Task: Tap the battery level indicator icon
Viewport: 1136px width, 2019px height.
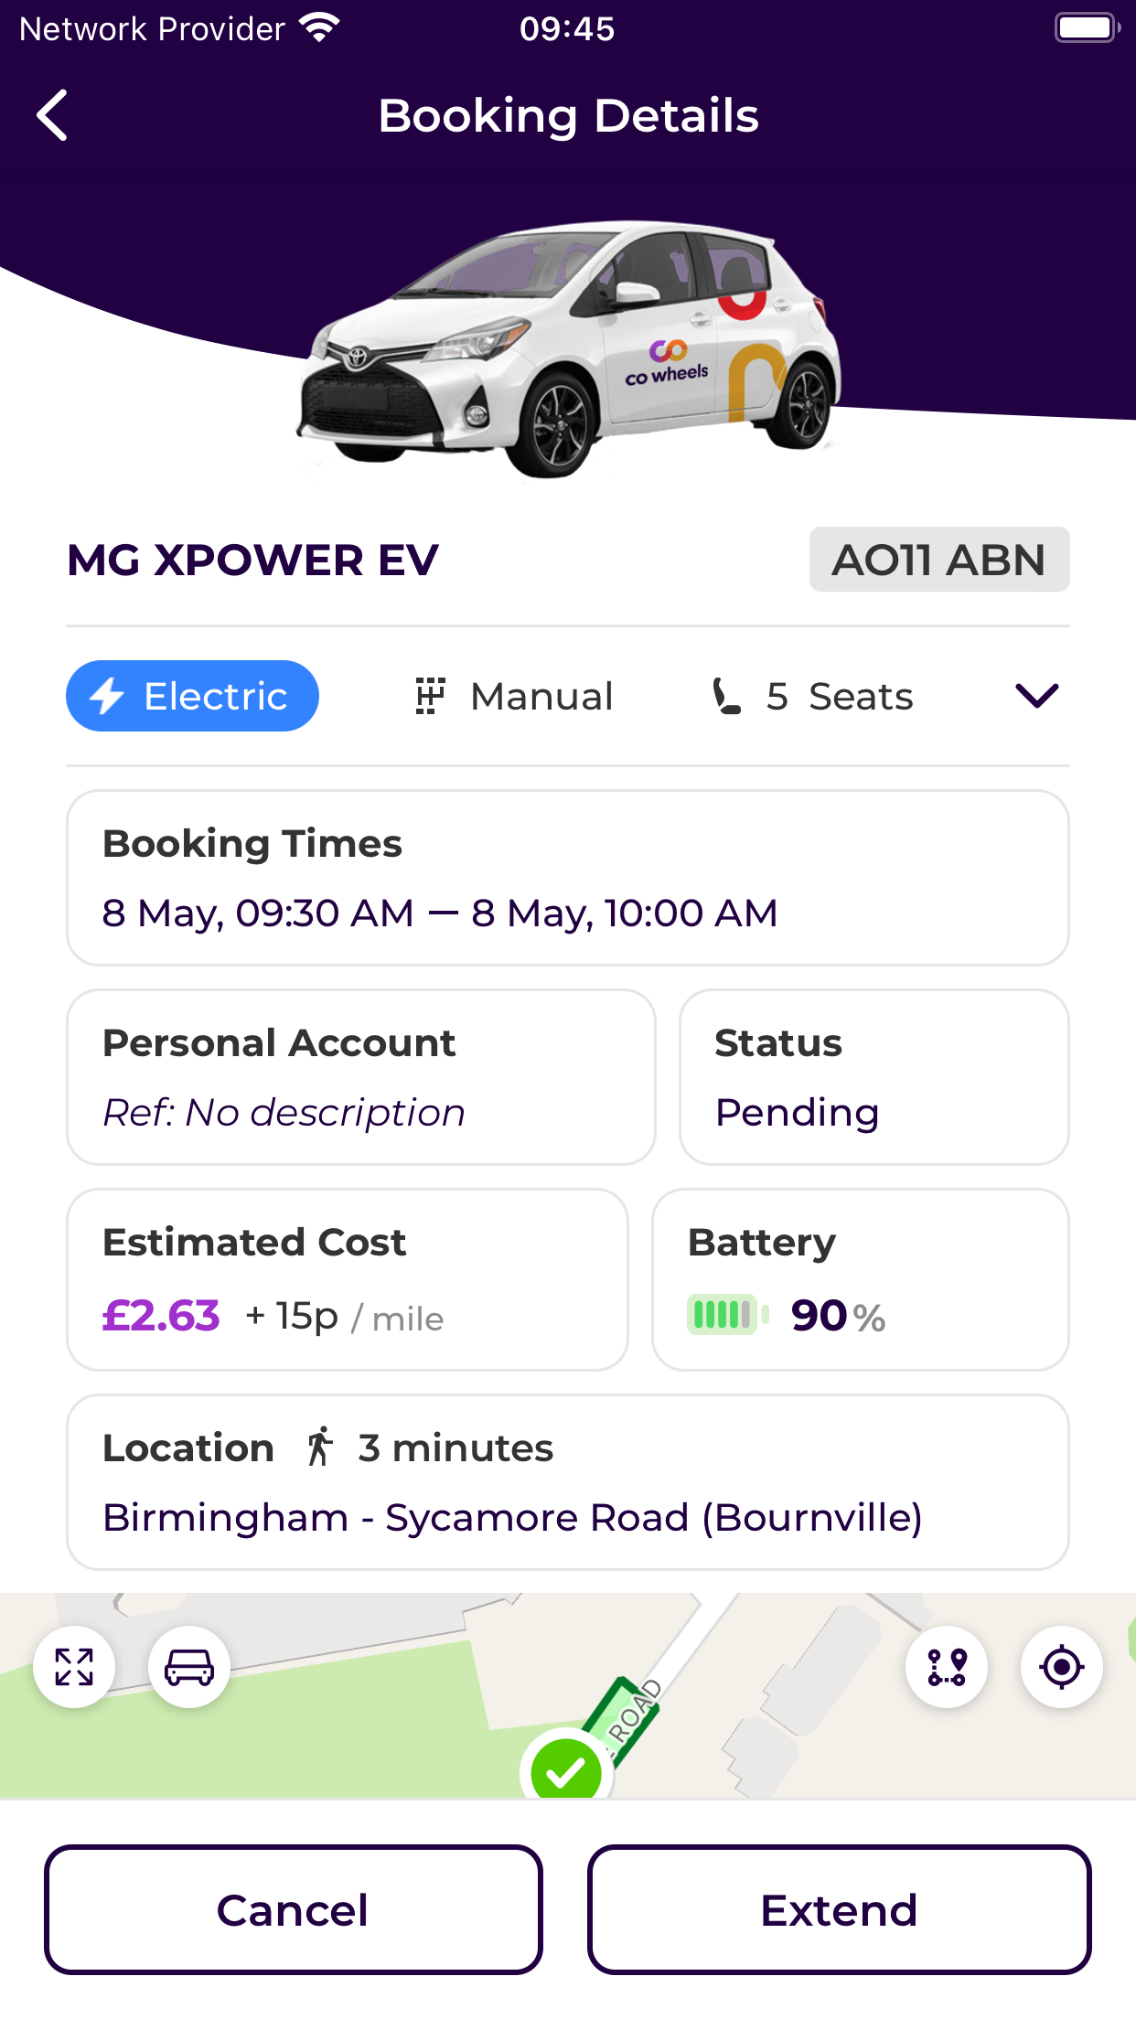Action: [x=728, y=1315]
